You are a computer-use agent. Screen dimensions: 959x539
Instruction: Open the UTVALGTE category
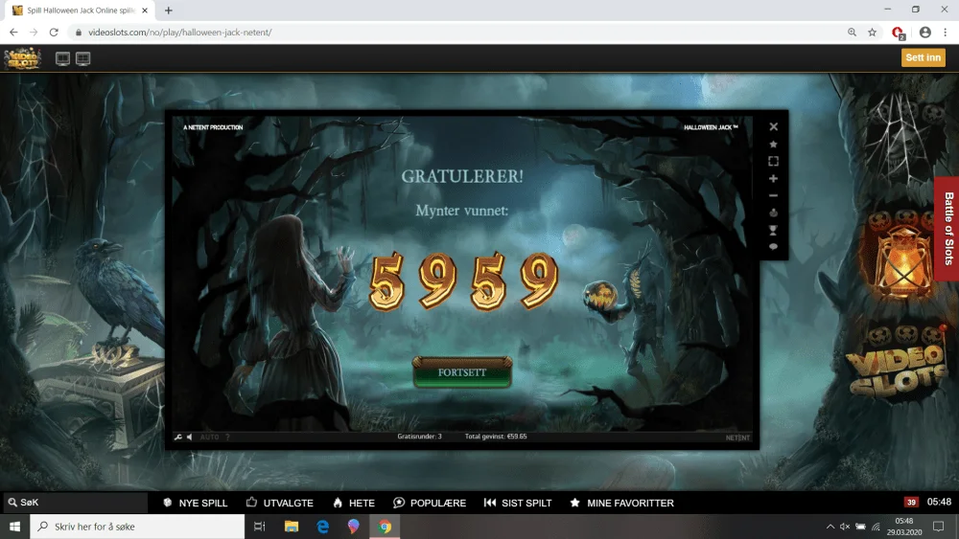pos(280,503)
